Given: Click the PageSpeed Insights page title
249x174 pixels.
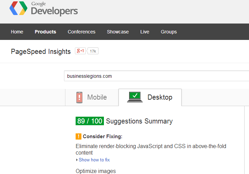Looking at the screenshot, I should tap(41, 52).
